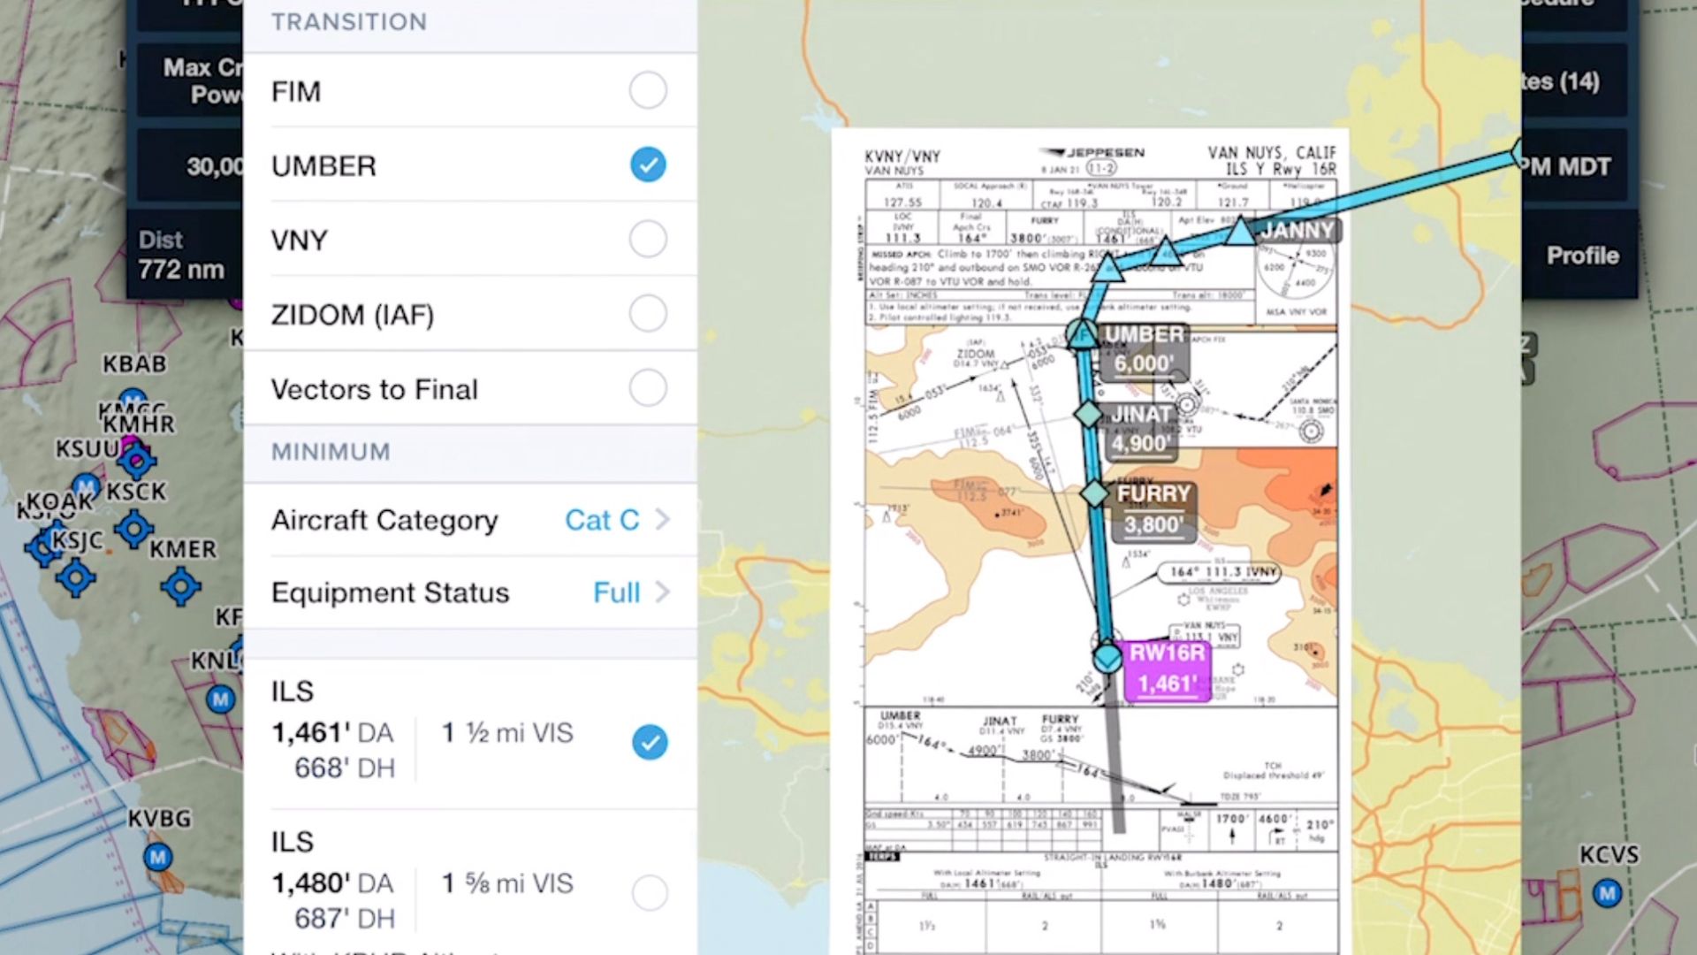Click the Cat C value text

(602, 520)
